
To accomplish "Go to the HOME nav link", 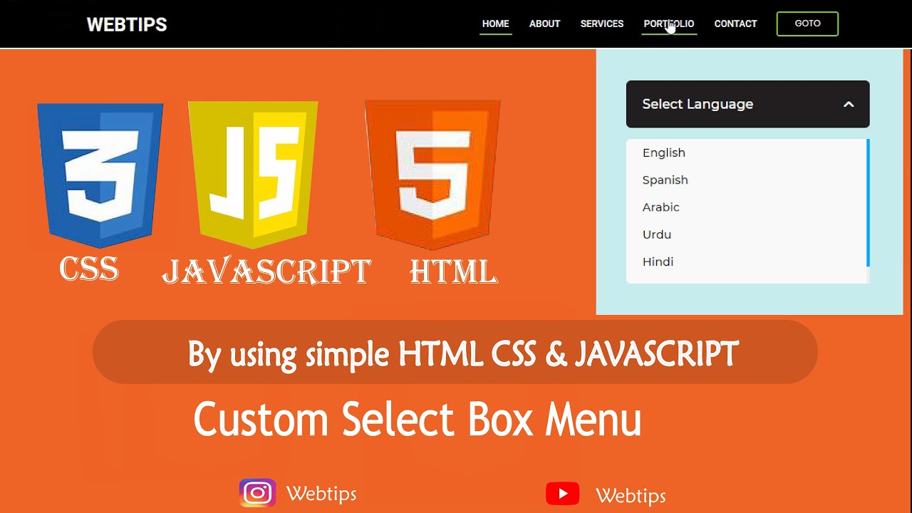I will (495, 24).
